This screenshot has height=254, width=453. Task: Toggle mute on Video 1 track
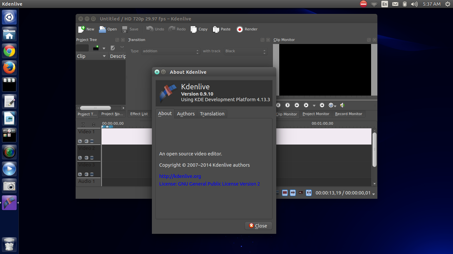pos(86,141)
